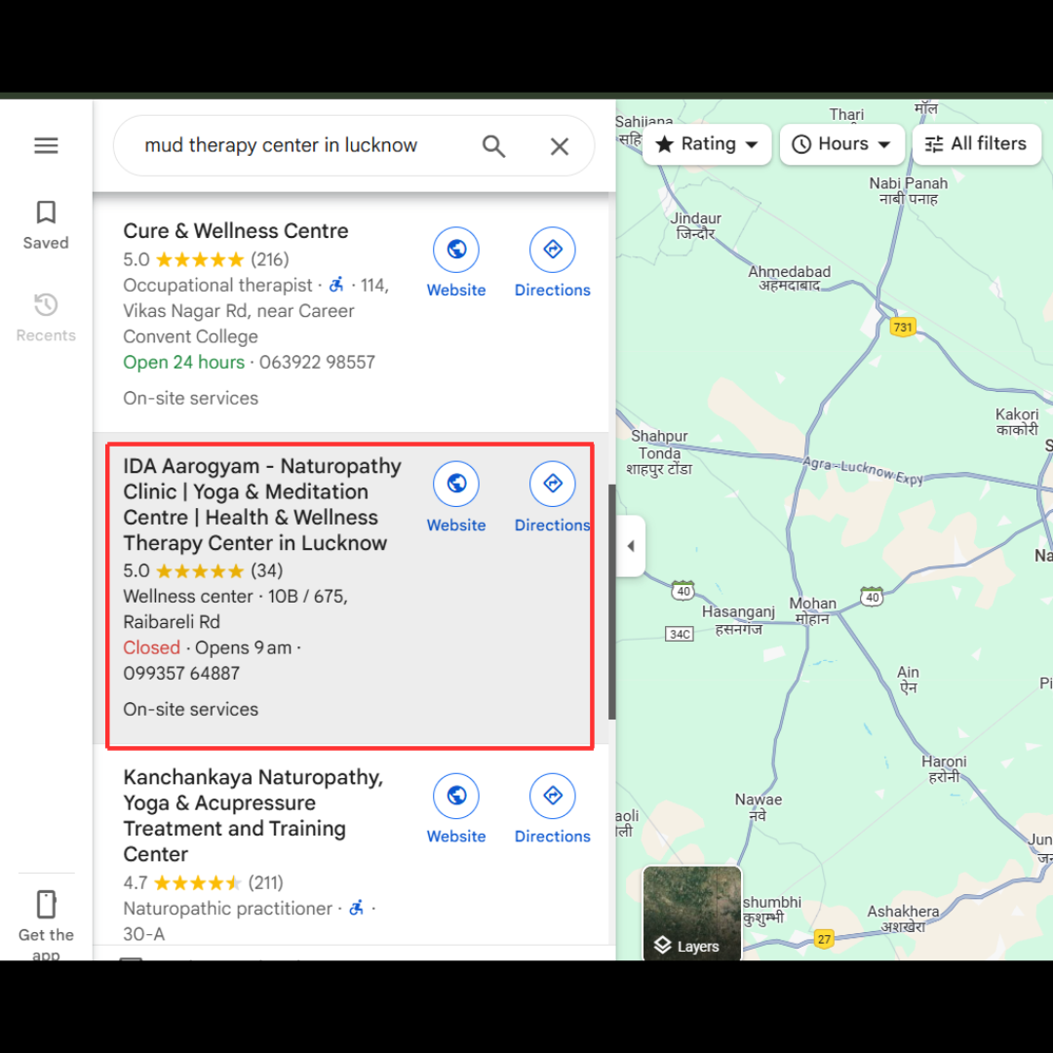Expand the Rating filter dropdown
The height and width of the screenshot is (1053, 1053).
pyautogui.click(x=707, y=144)
